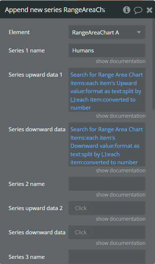Edit the Downward value search expression
The width and height of the screenshot is (155, 264).
click(107, 144)
